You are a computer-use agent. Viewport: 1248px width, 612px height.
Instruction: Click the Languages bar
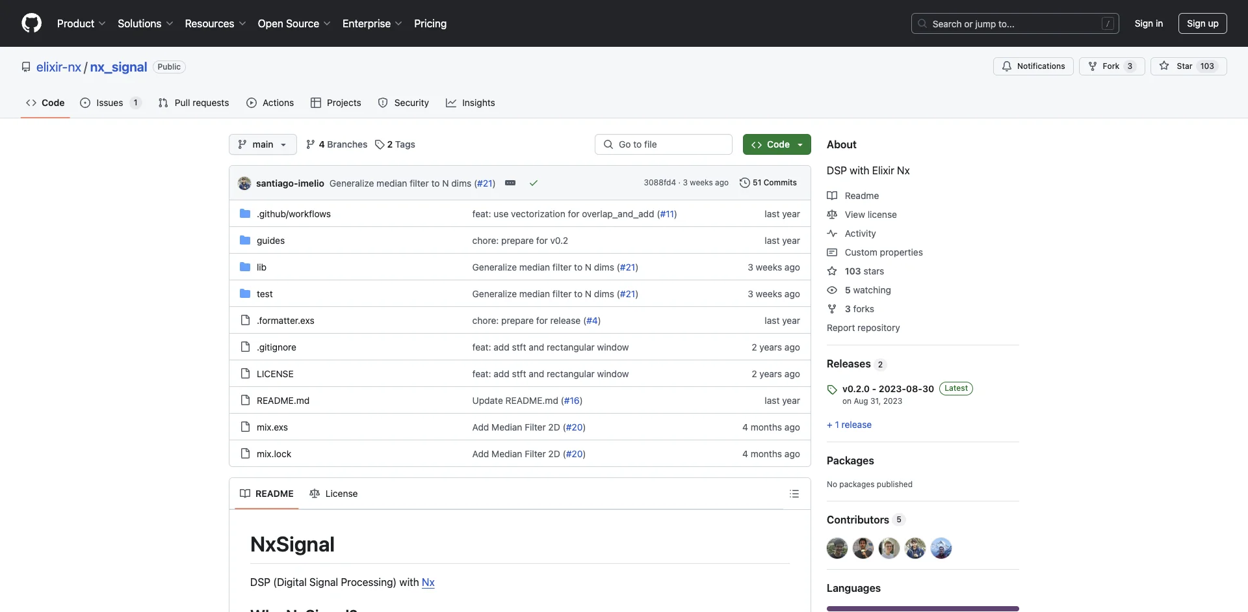(x=923, y=609)
